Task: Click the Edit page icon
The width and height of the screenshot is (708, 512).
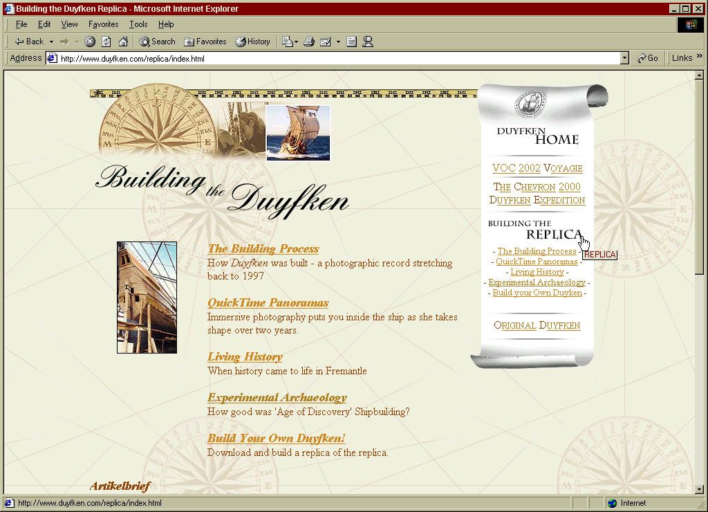Action: (326, 42)
